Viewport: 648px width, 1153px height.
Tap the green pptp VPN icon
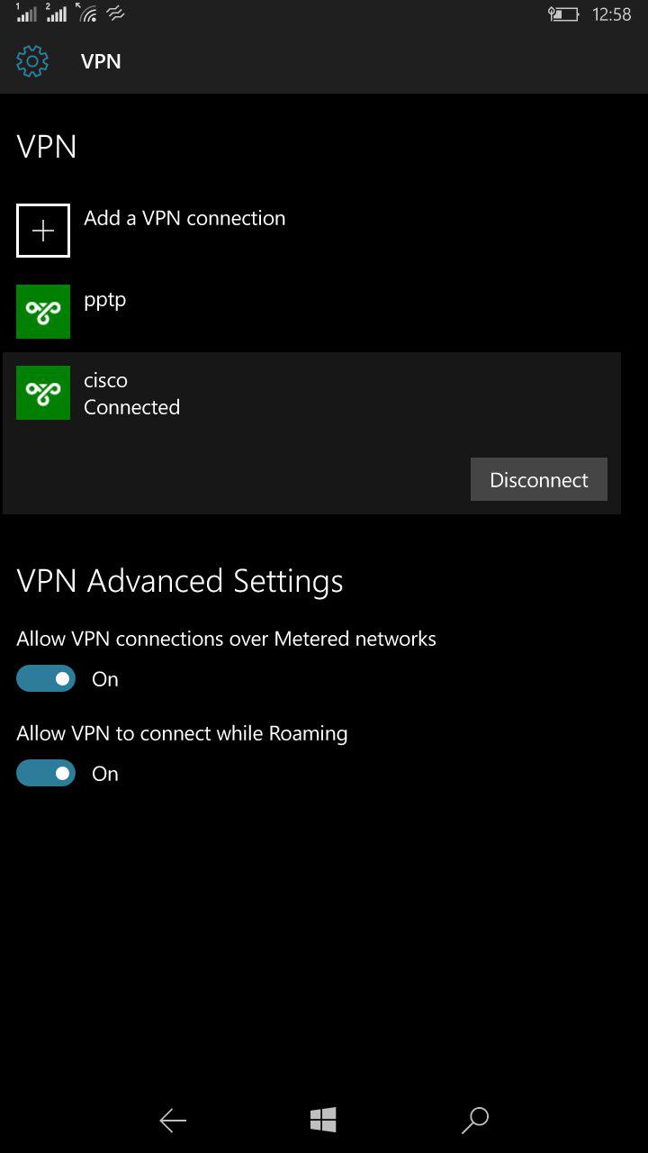click(43, 312)
